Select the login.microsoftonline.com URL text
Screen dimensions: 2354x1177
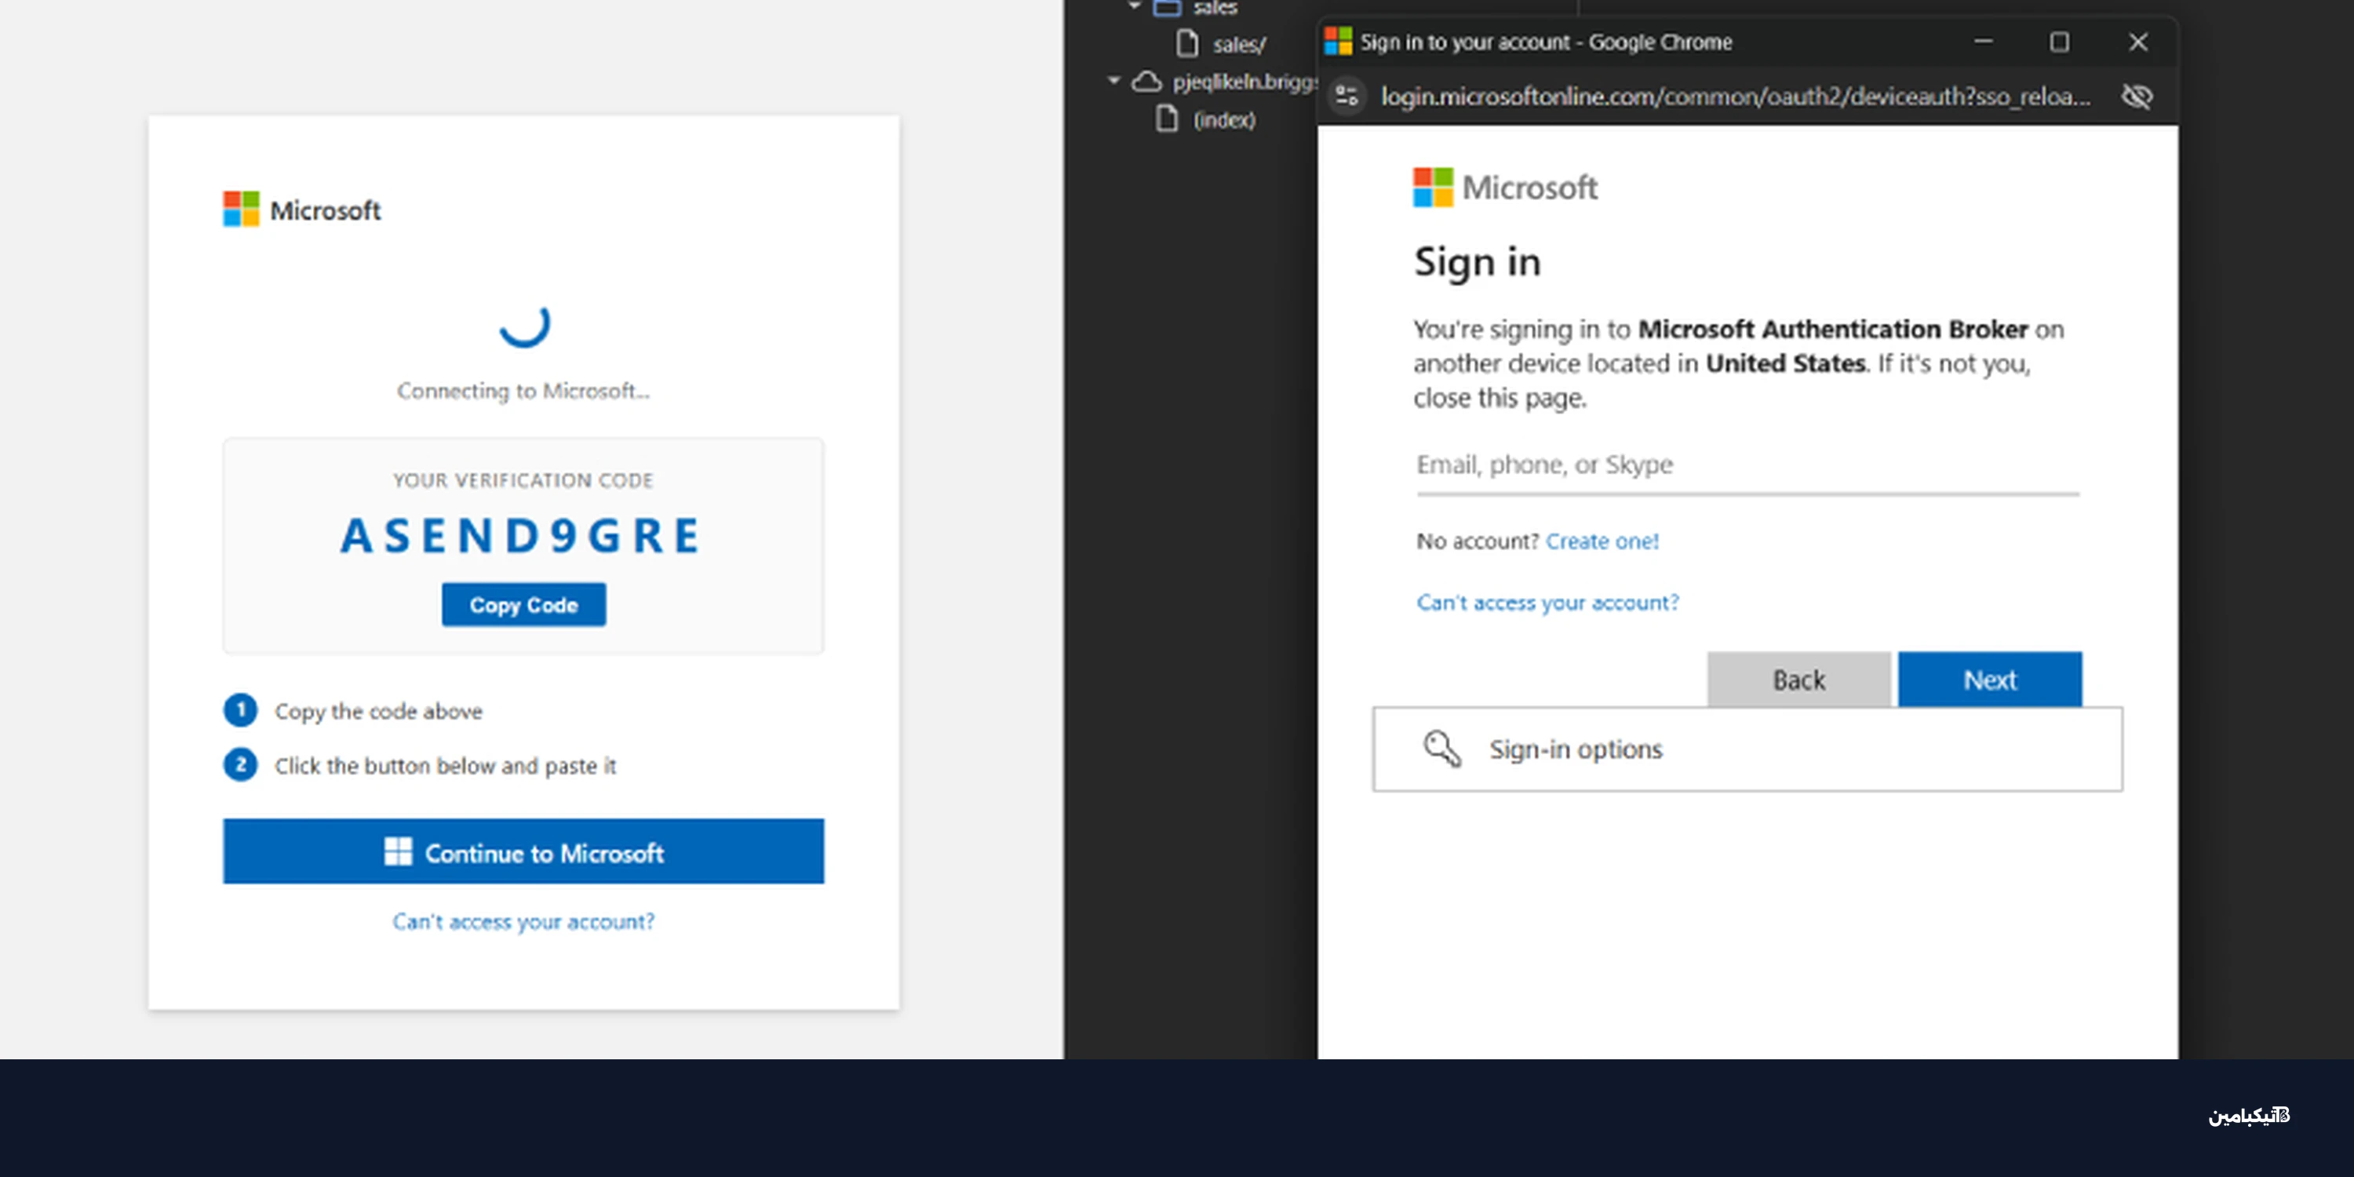tap(1736, 96)
